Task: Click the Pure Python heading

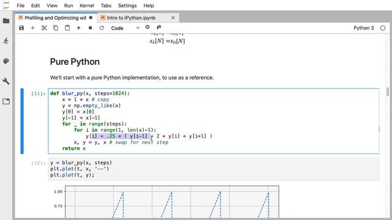Action: click(x=75, y=62)
